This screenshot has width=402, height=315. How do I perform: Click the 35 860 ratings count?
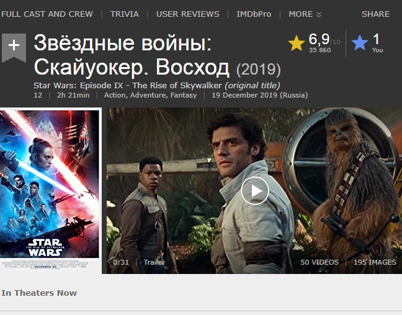319,50
